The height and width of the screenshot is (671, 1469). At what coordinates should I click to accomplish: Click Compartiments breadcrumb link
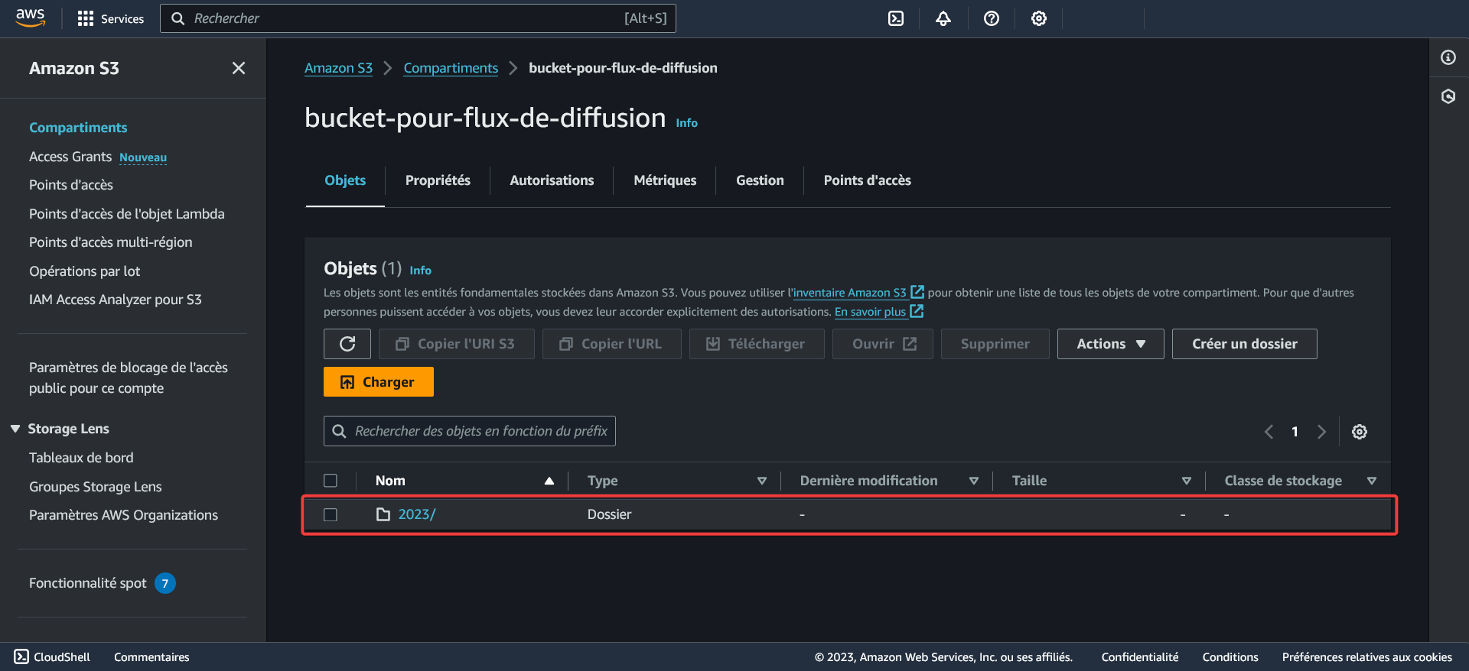(451, 68)
